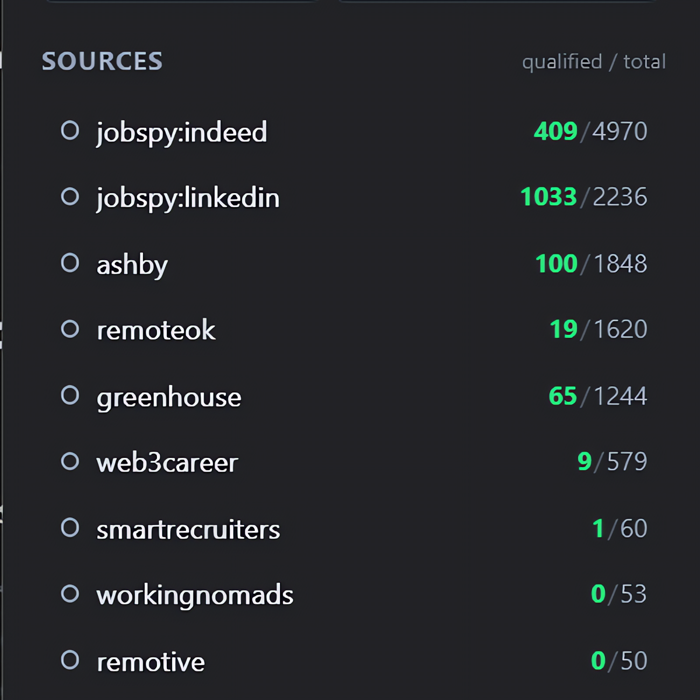This screenshot has height=700, width=700.
Task: Click the total count 579
Action: click(x=628, y=462)
